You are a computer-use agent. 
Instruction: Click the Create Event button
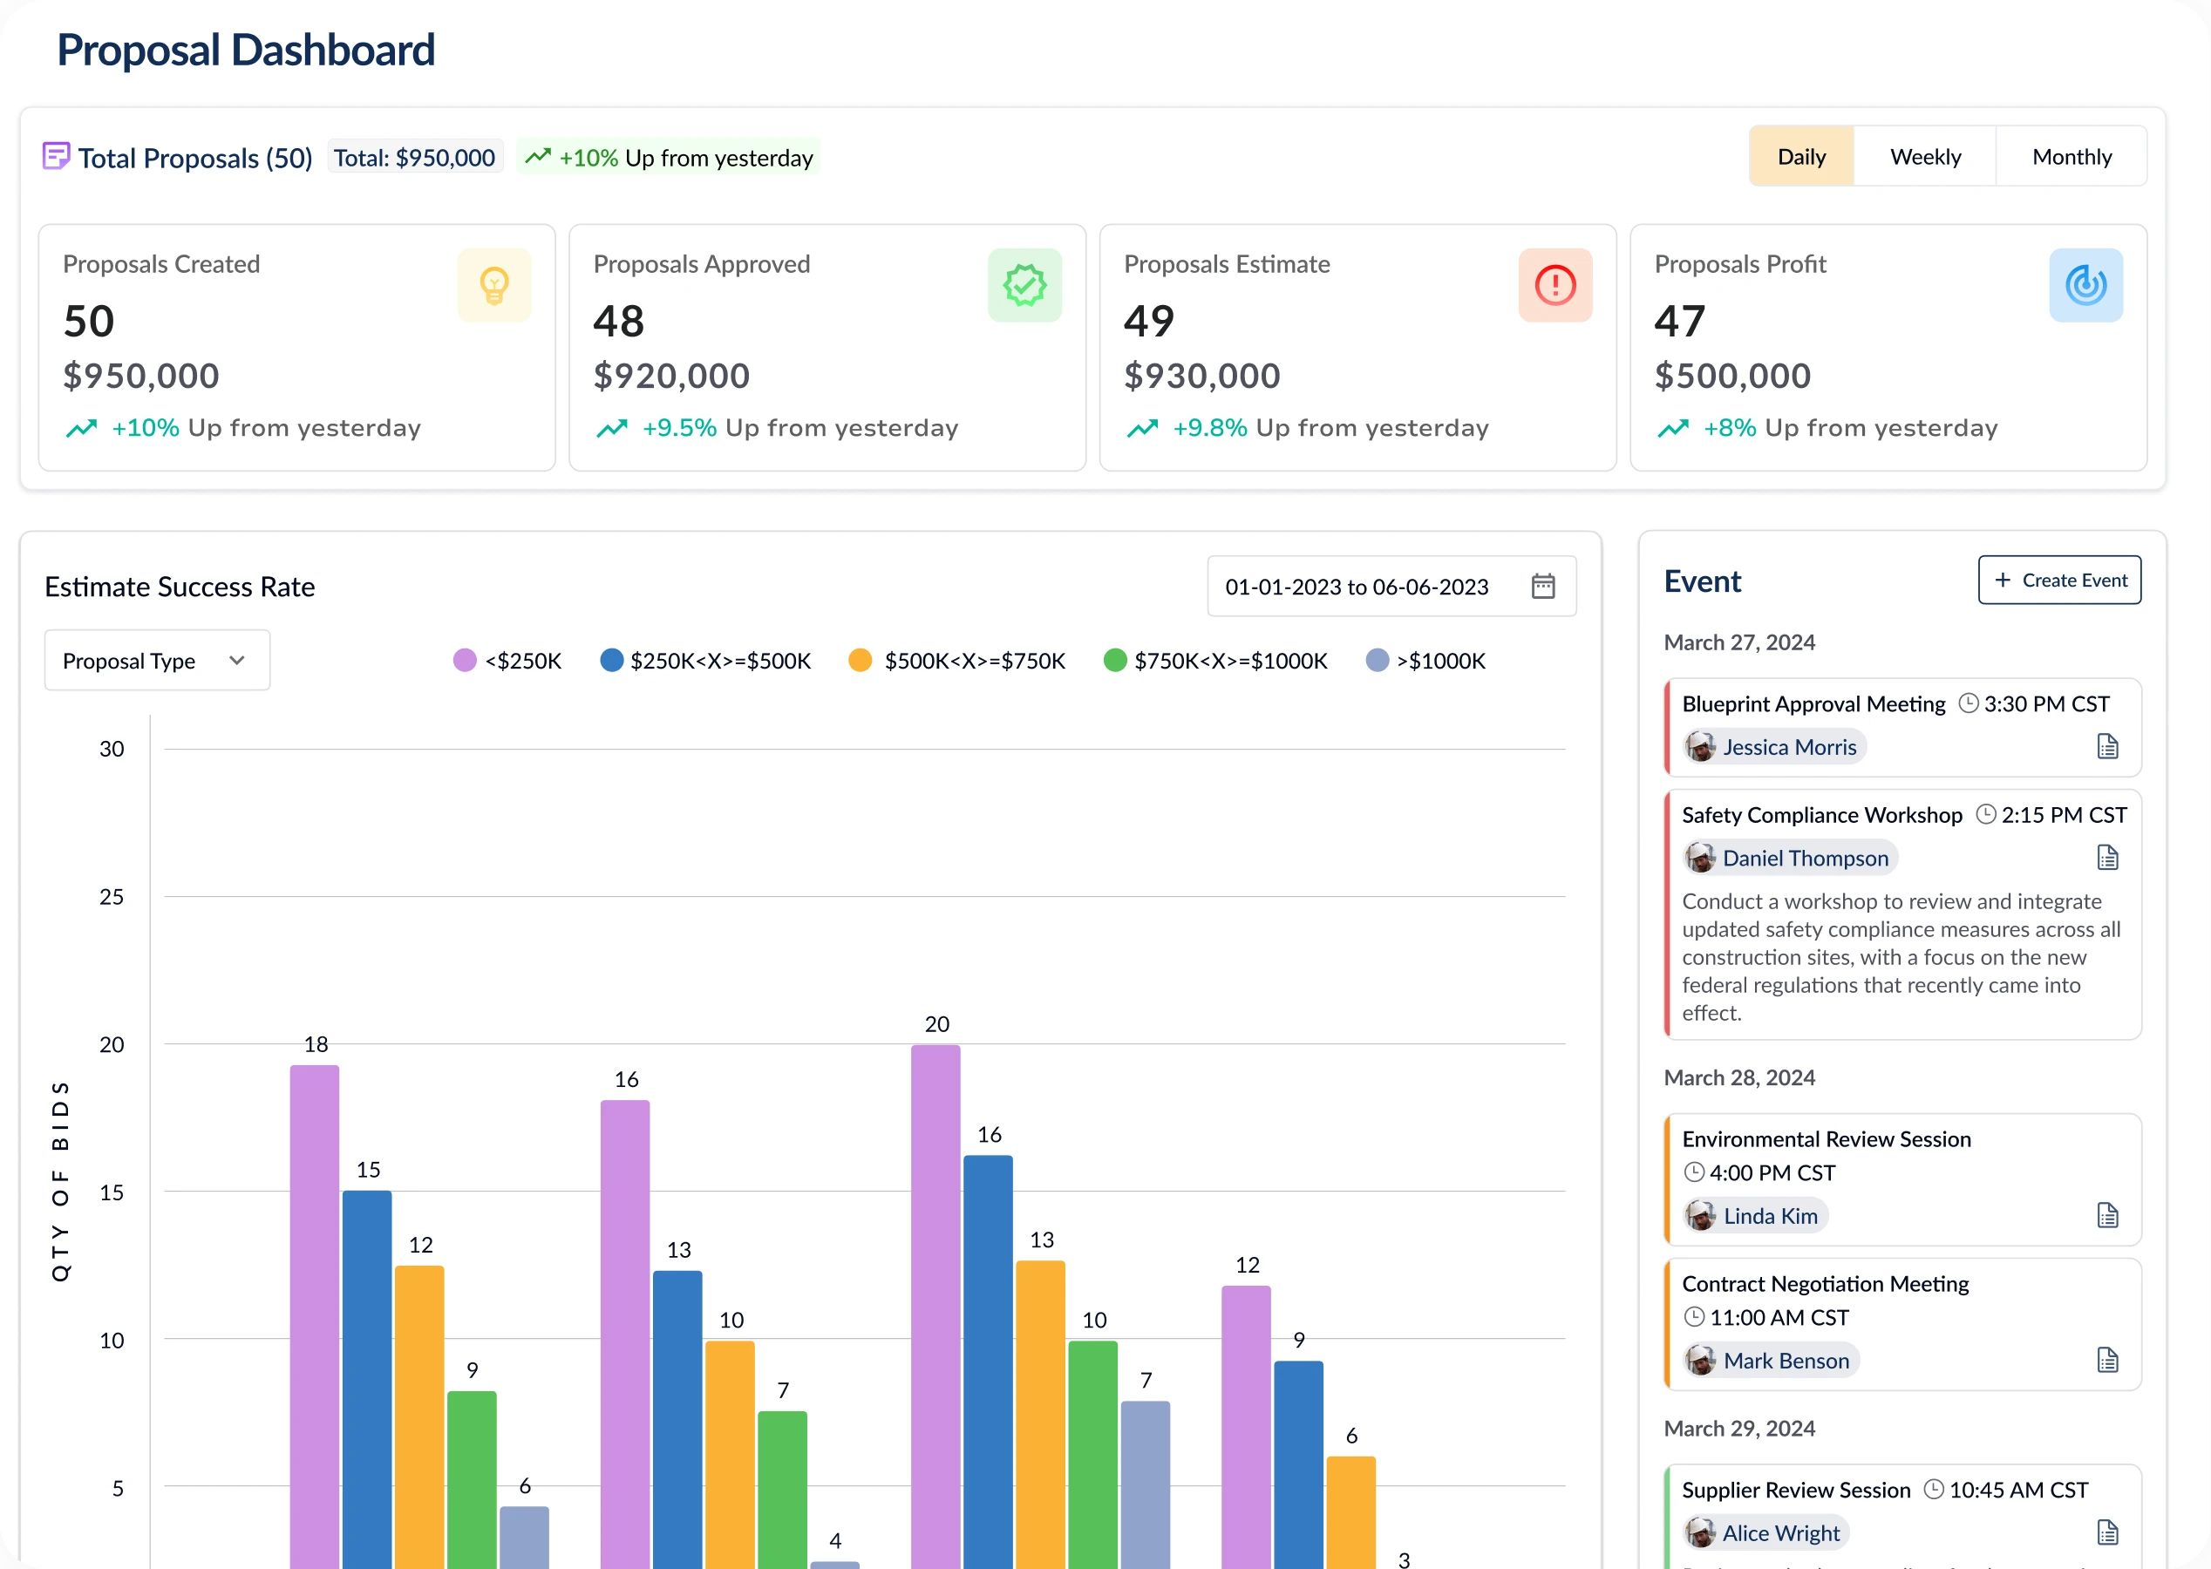click(2059, 580)
